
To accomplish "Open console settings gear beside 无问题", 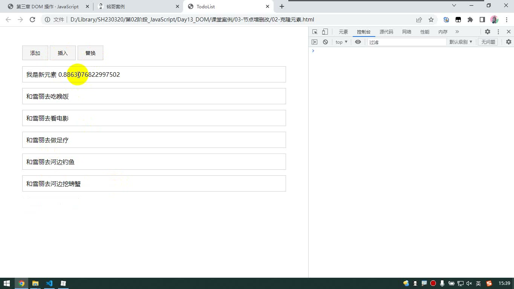I will [x=509, y=42].
